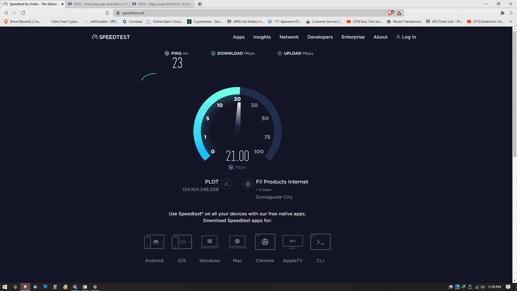The image size is (517, 291).
Task: Click the Dumaguete City location text
Action: coord(274,197)
